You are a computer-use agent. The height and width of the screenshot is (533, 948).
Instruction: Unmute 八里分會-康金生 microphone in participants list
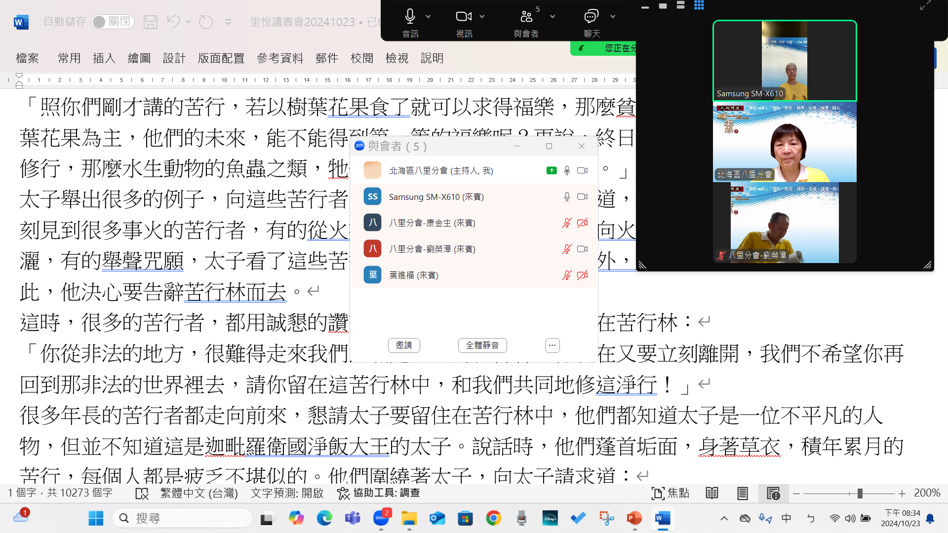click(567, 223)
